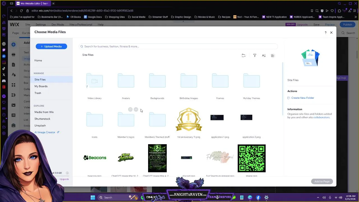
Task: Click the media search field
Action: [x=178, y=46]
